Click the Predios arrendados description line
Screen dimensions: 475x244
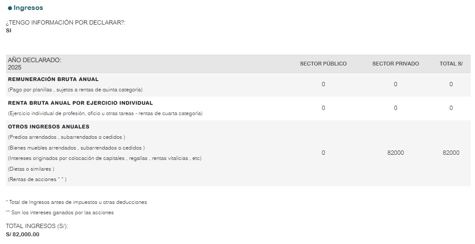coord(67,137)
